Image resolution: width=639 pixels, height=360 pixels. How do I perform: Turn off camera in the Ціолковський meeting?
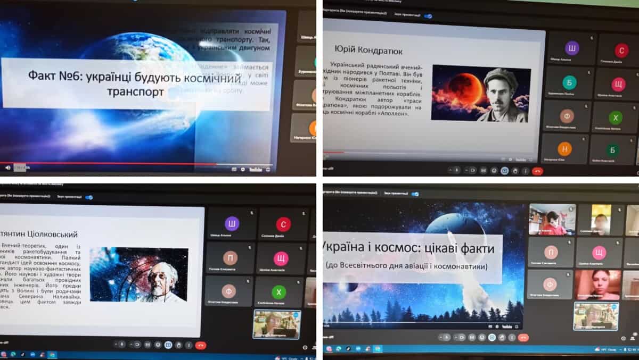[137, 345]
